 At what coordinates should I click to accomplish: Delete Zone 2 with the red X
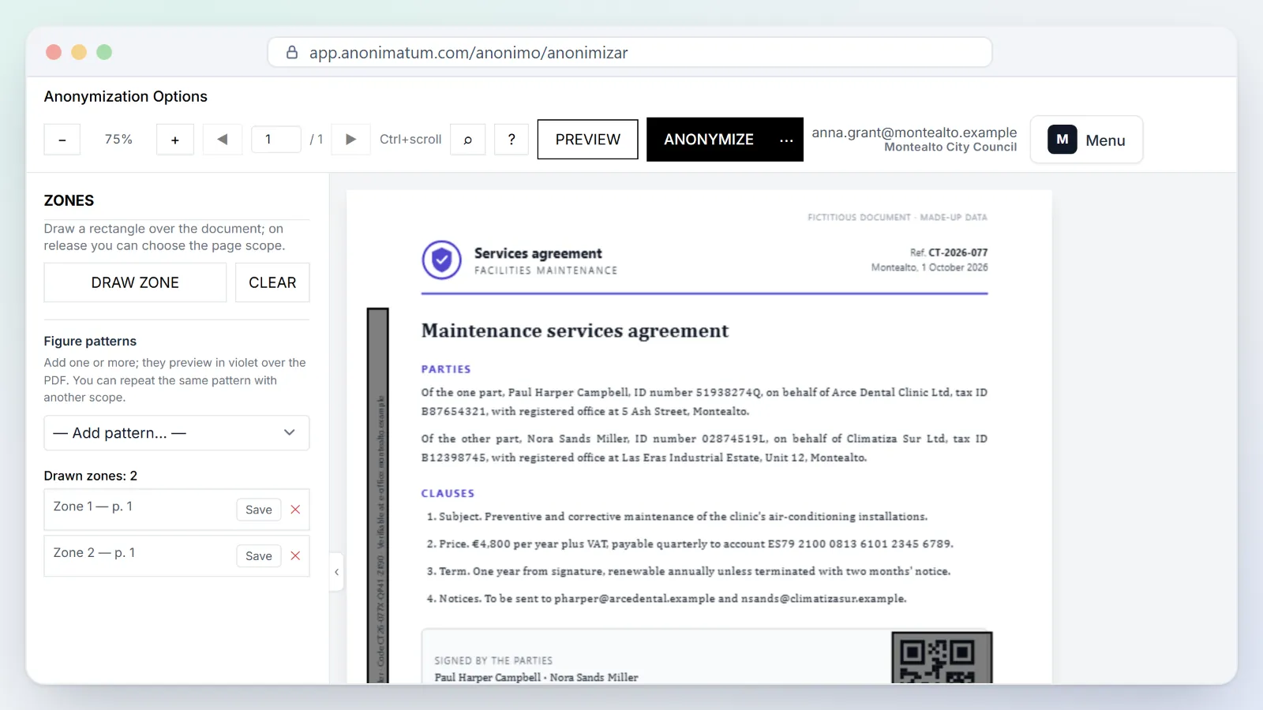[x=295, y=556]
